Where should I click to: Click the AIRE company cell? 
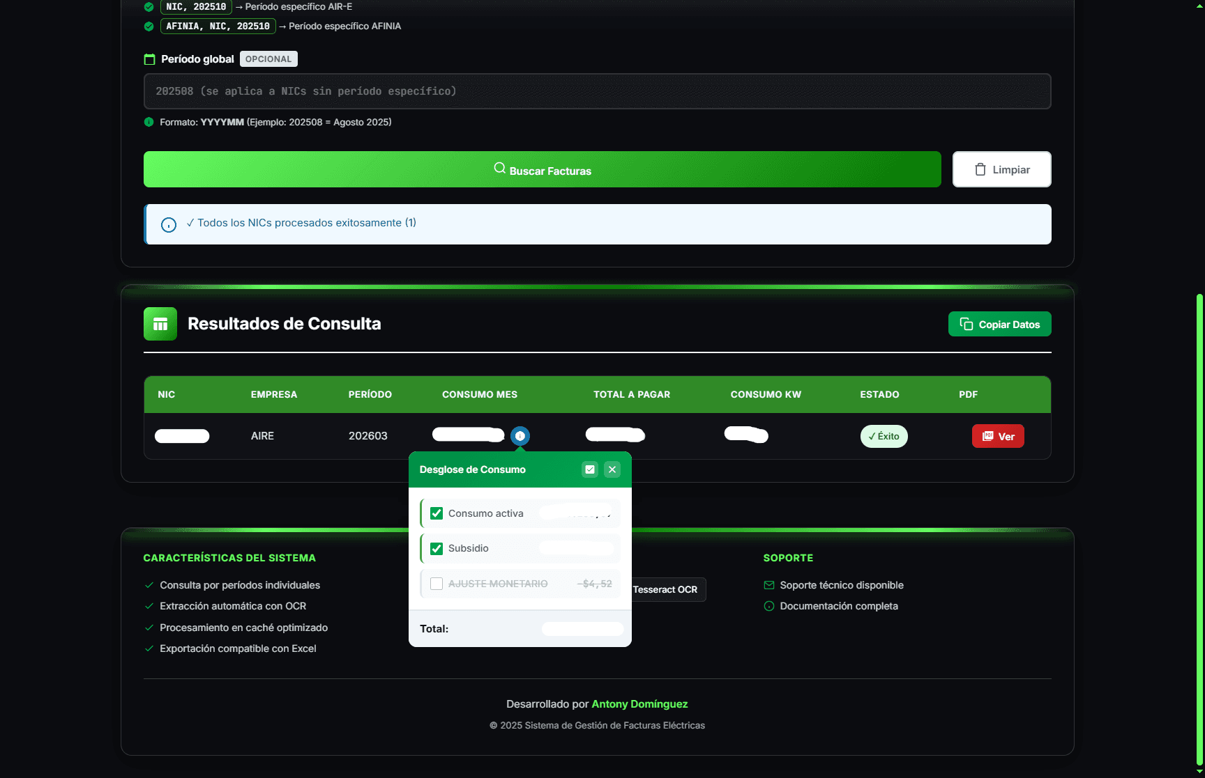coord(262,436)
